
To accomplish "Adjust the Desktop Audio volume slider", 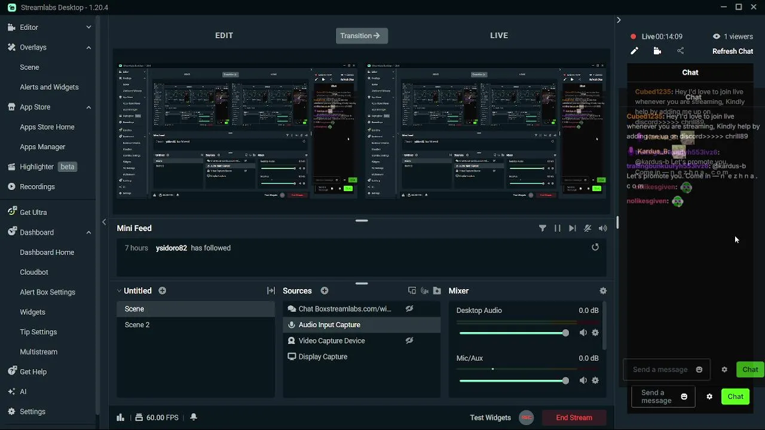I will (513, 333).
